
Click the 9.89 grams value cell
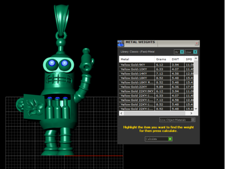point(162,87)
